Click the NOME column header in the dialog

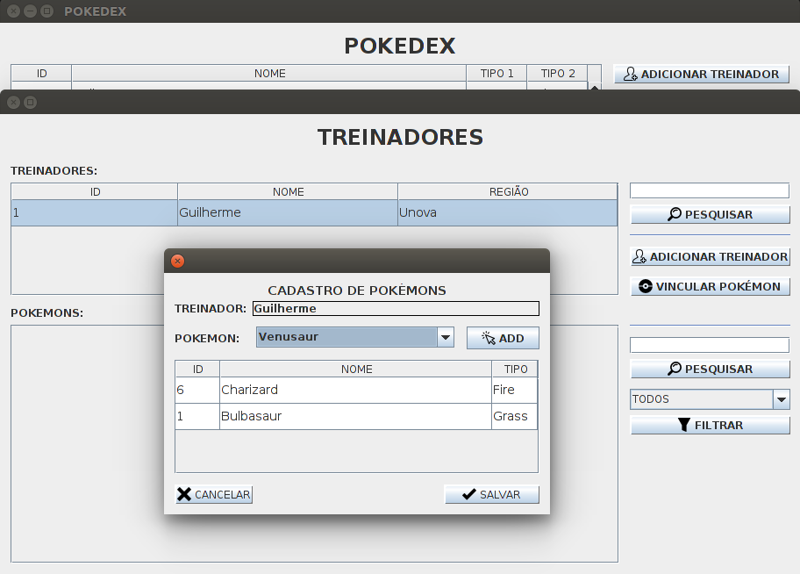tap(355, 368)
